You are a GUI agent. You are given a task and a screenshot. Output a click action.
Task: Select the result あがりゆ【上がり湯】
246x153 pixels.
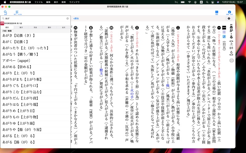[x=35, y=123]
